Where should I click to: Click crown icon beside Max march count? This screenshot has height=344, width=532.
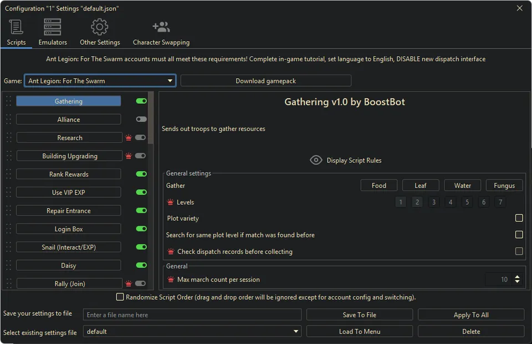click(x=171, y=280)
